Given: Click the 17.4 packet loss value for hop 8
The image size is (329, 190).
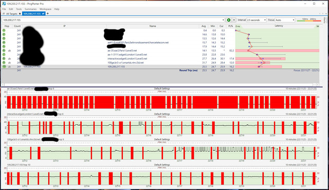Looking at the screenshot, I should point(232,59).
